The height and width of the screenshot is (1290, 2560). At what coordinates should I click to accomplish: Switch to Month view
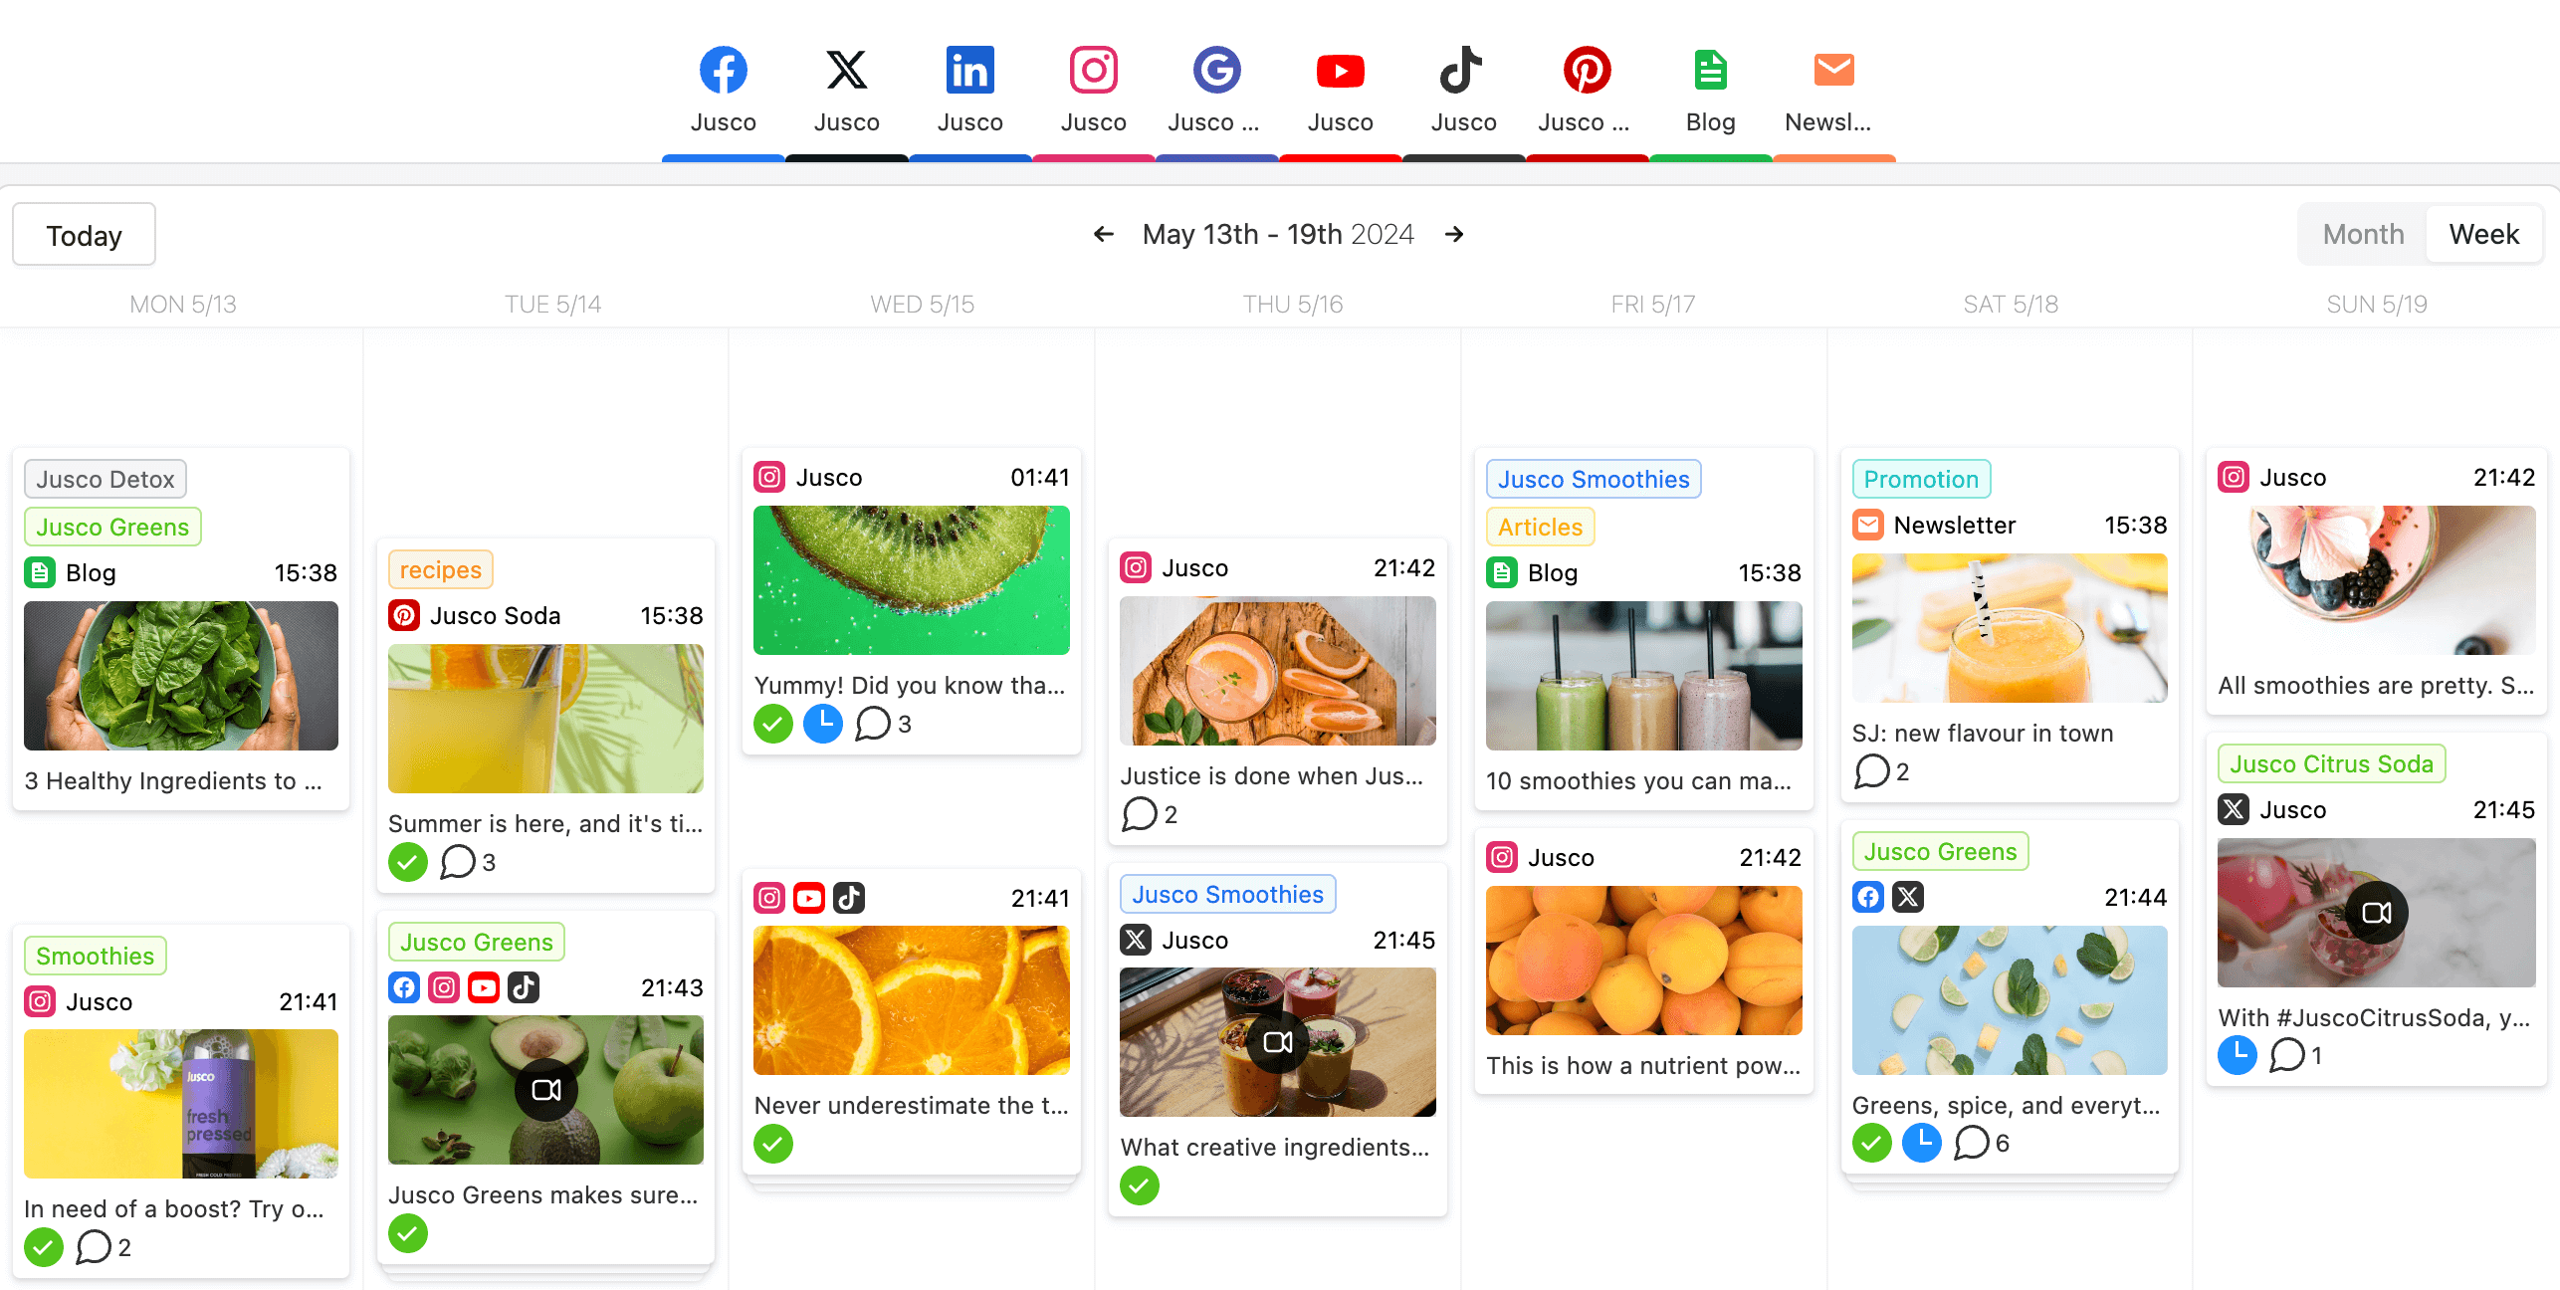point(2363,232)
